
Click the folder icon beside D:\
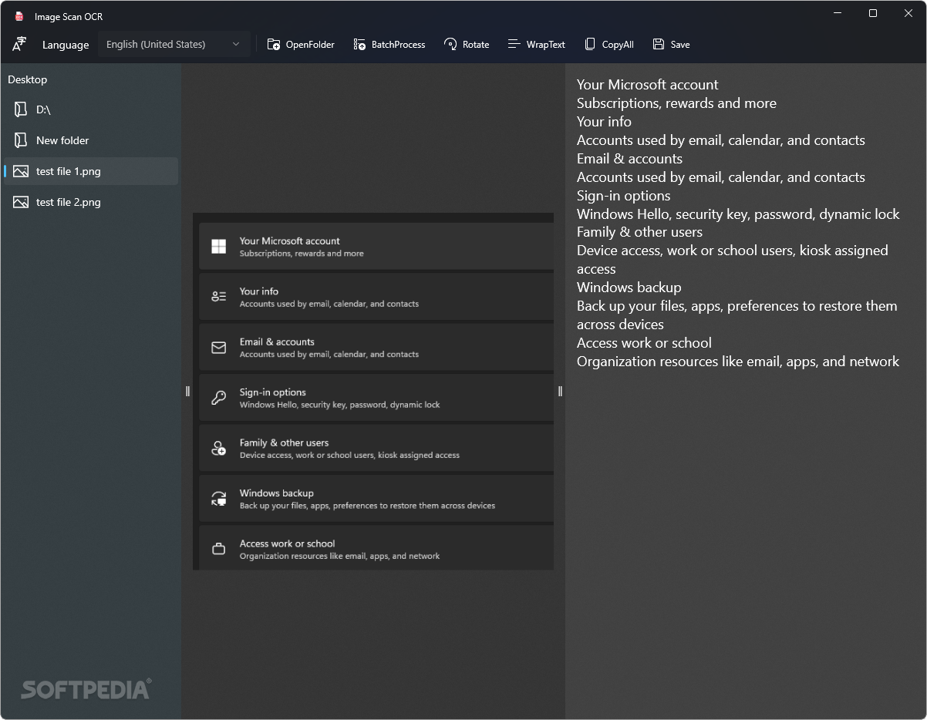click(x=21, y=109)
